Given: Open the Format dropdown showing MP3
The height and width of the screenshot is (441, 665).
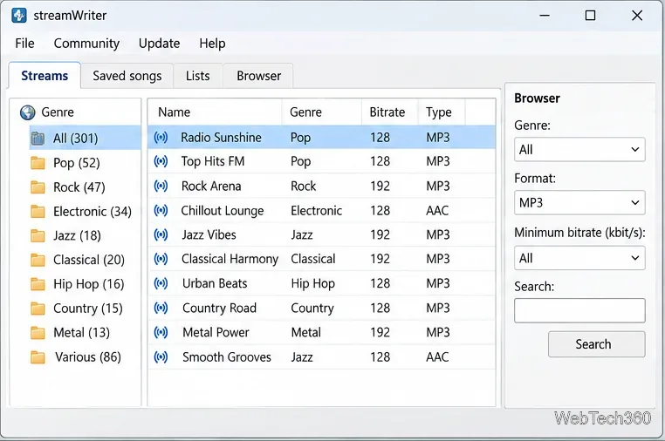Looking at the screenshot, I should [x=579, y=202].
